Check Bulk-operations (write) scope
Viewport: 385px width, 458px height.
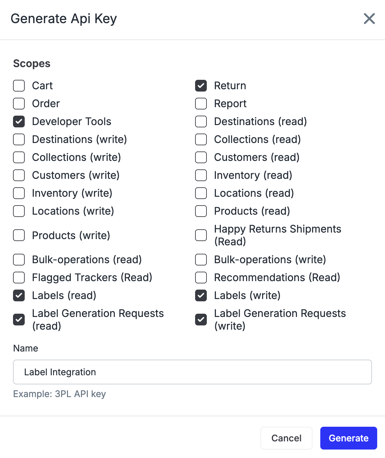(201, 260)
